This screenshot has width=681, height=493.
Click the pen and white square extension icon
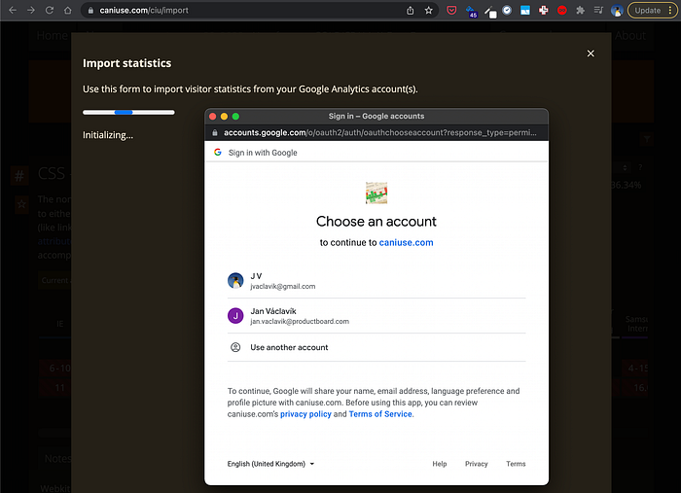(490, 12)
